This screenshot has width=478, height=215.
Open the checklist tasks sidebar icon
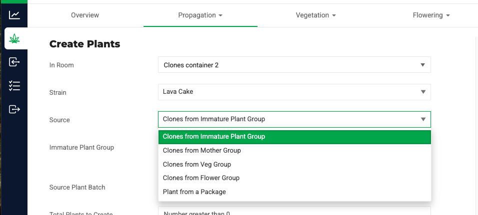pyautogui.click(x=14, y=85)
